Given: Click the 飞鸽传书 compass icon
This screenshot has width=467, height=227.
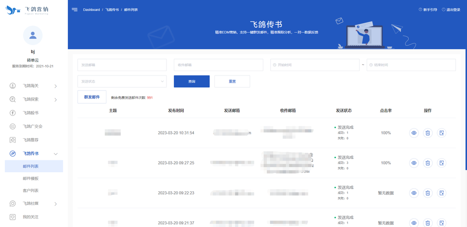Looking at the screenshot, I should tap(13, 153).
